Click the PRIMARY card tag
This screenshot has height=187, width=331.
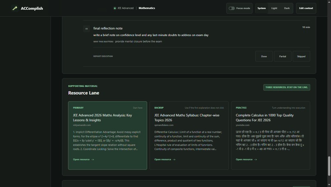tap(78, 108)
